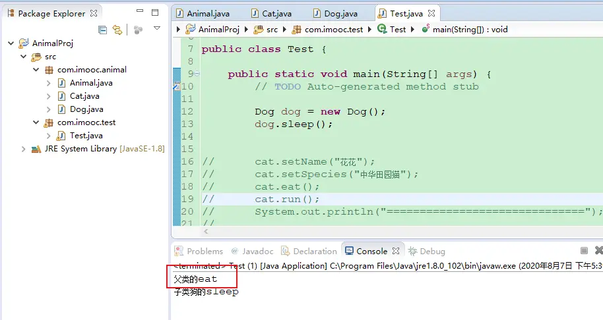603x320 pixels.
Task: Switch to the Dog.java editor tab
Action: (338, 13)
